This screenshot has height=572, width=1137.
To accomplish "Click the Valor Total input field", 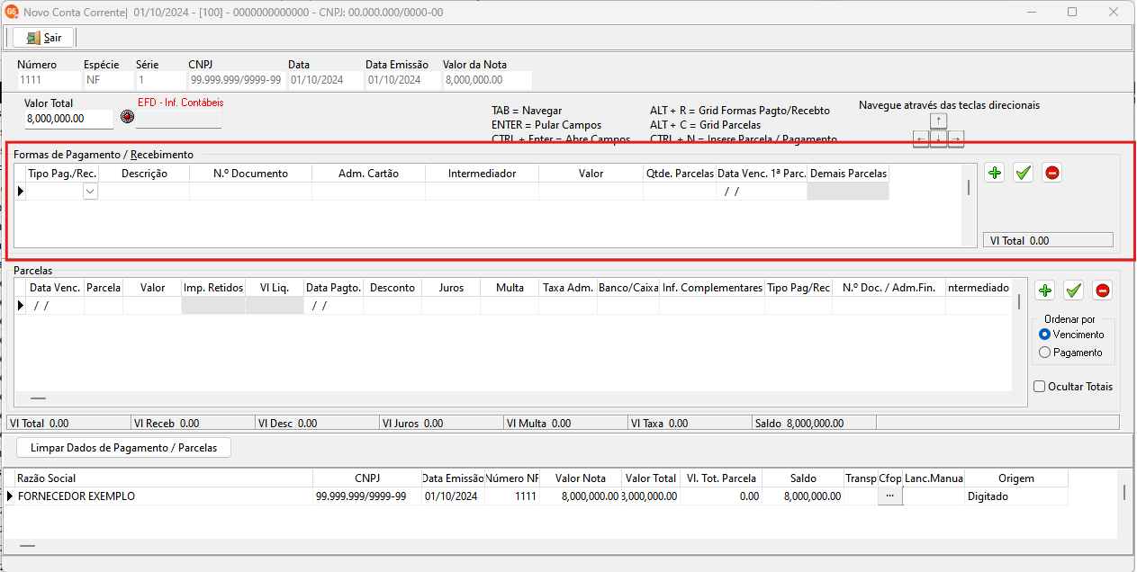I will point(68,119).
